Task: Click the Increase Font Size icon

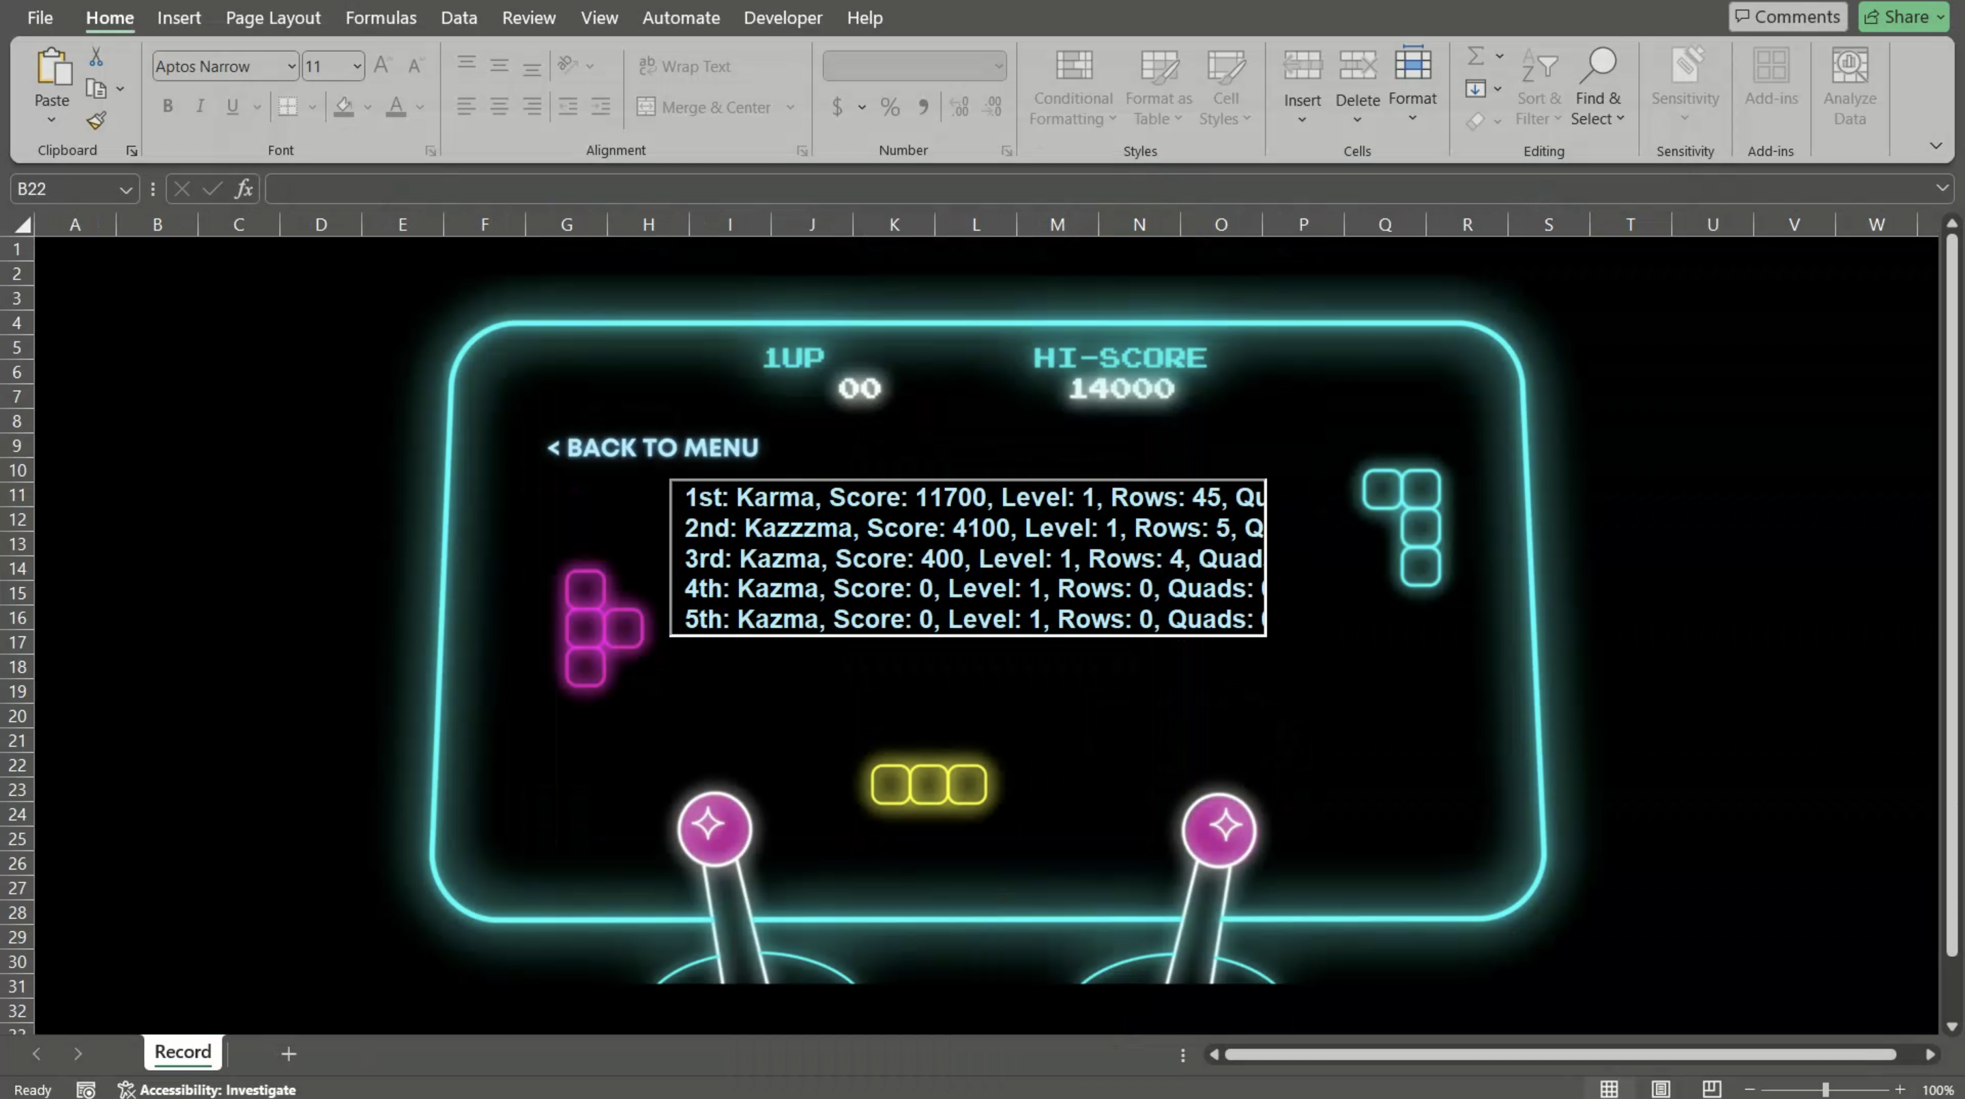Action: (x=382, y=66)
